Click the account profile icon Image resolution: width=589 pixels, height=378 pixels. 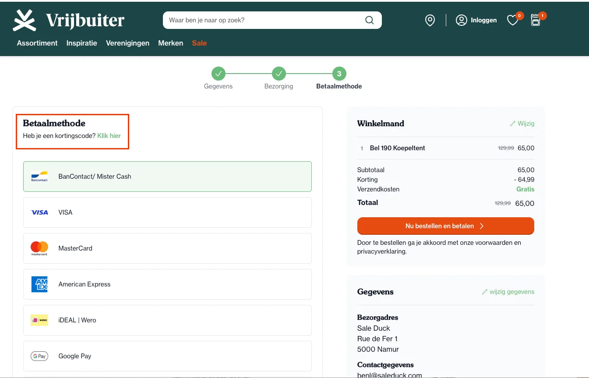[x=462, y=20]
